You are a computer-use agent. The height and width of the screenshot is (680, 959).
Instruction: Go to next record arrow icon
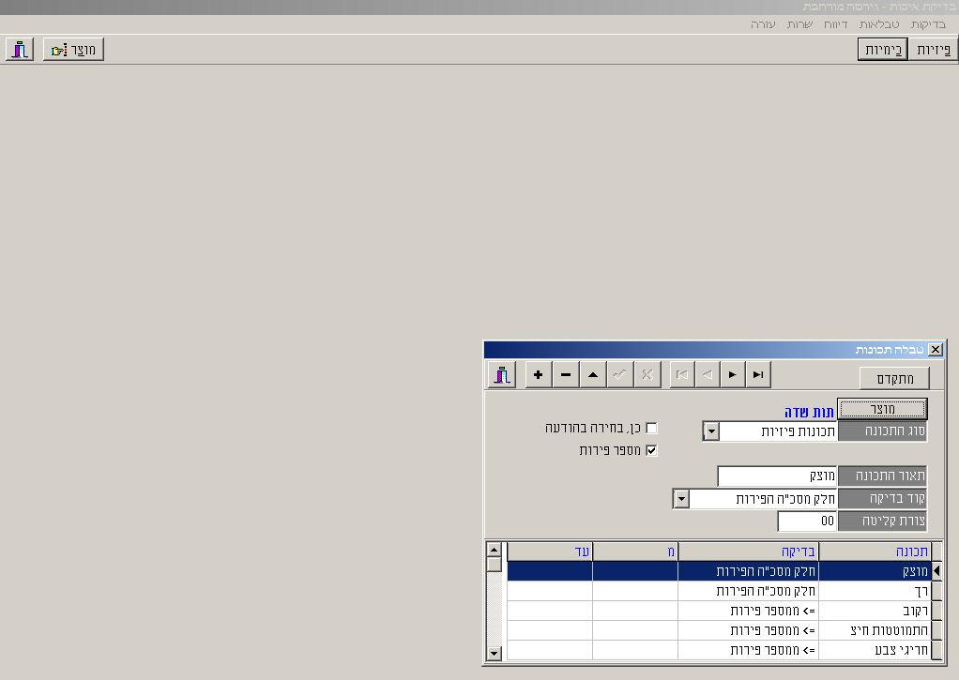click(733, 375)
